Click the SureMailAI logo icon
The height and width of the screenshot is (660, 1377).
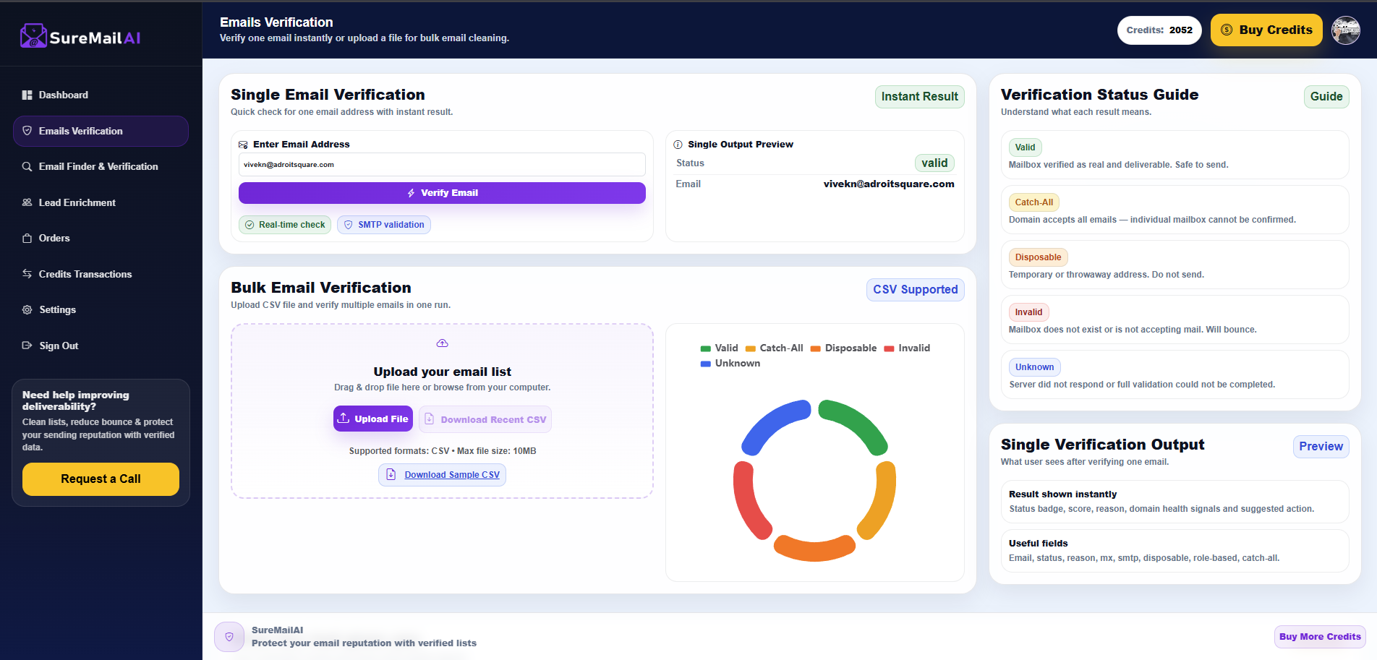click(33, 35)
